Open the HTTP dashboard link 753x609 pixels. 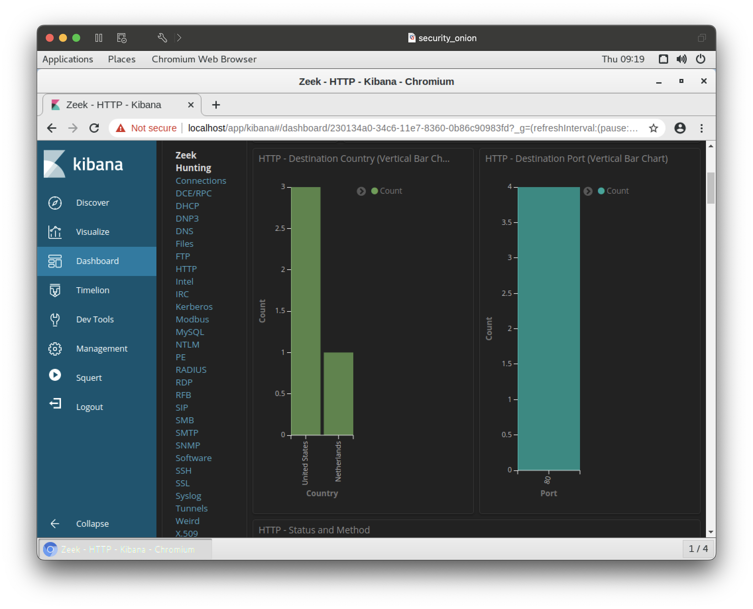point(186,269)
